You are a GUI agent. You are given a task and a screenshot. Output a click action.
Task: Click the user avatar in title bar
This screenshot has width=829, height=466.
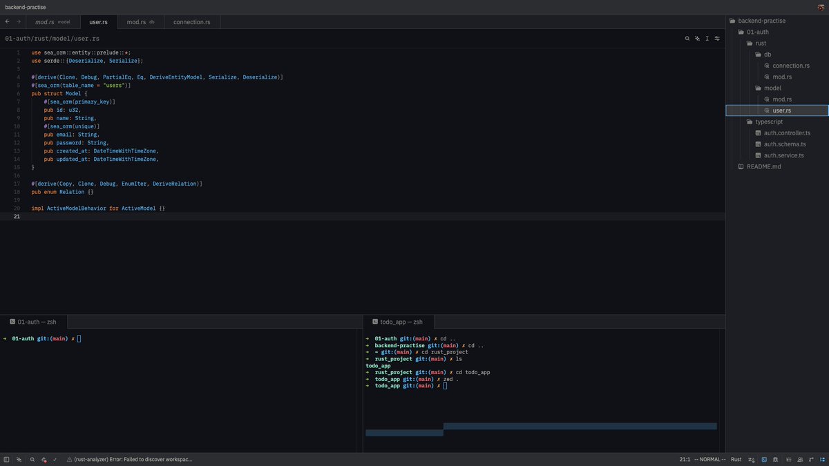822,6
